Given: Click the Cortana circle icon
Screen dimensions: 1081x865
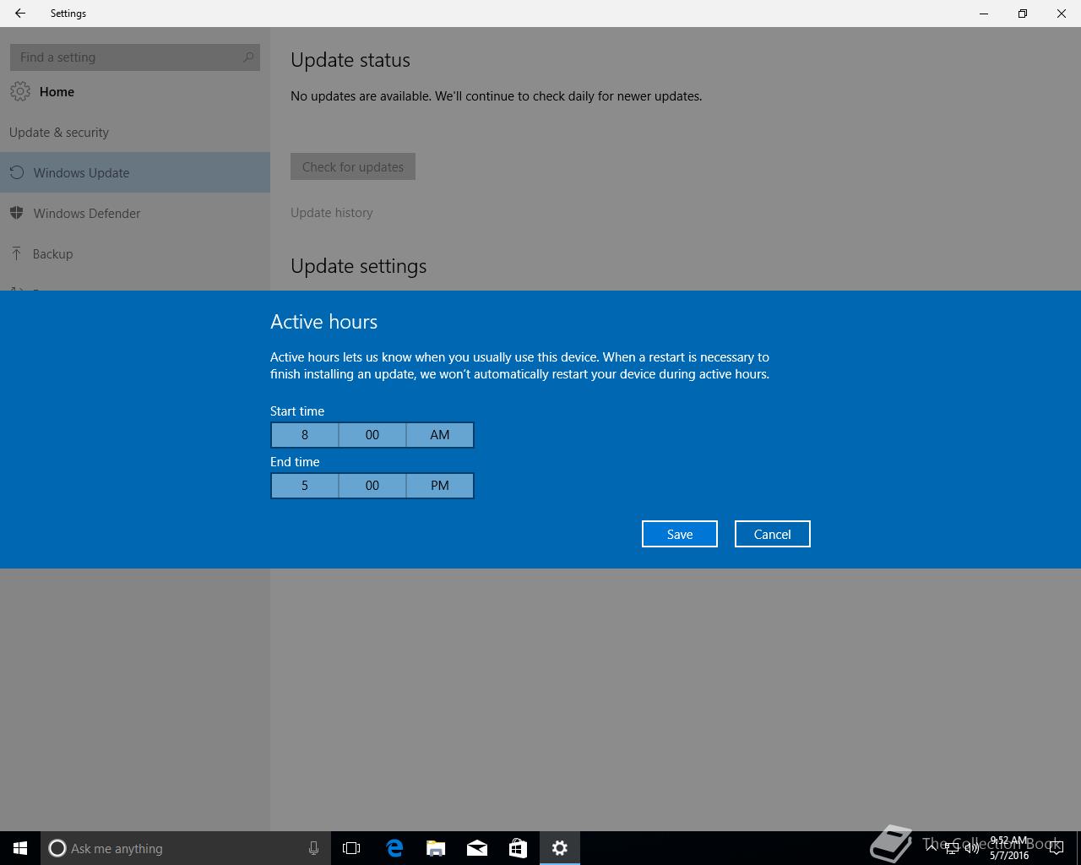Looking at the screenshot, I should coord(57,848).
